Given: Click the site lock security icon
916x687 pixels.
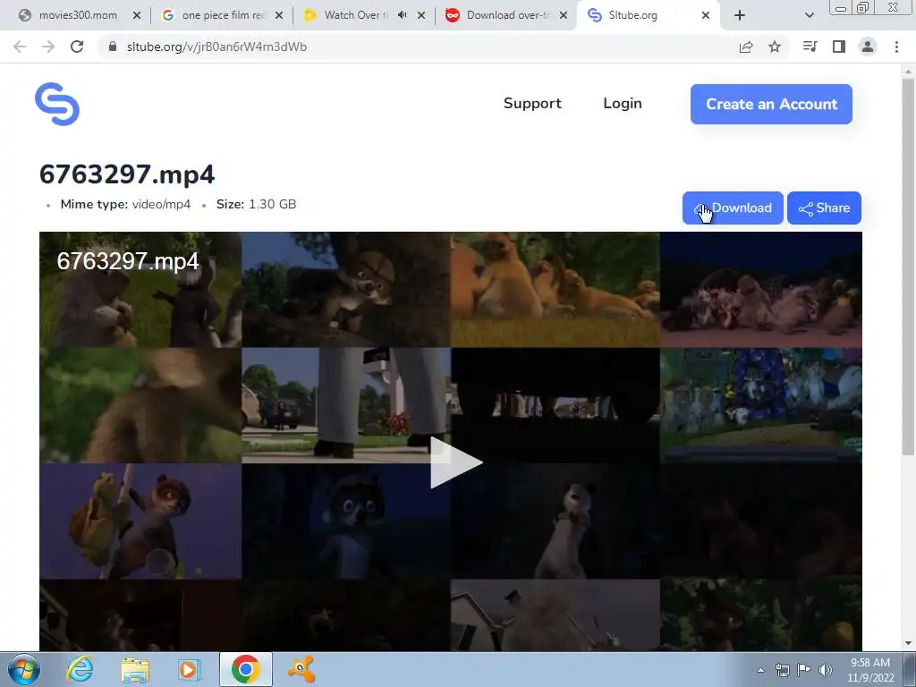Looking at the screenshot, I should tap(114, 47).
